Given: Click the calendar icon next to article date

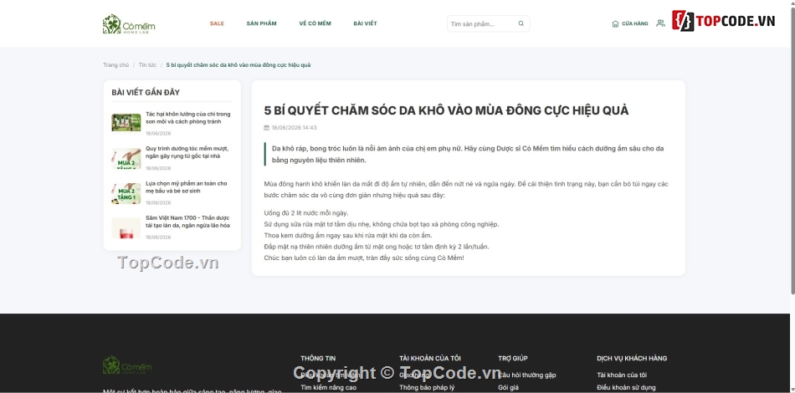Looking at the screenshot, I should [267, 128].
